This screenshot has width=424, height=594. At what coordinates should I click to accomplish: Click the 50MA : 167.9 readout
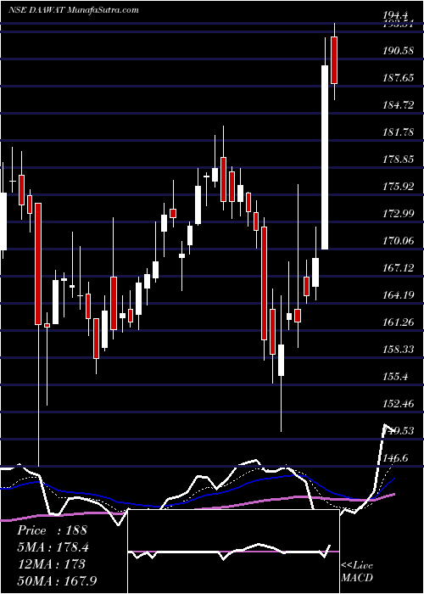pyautogui.click(x=58, y=580)
